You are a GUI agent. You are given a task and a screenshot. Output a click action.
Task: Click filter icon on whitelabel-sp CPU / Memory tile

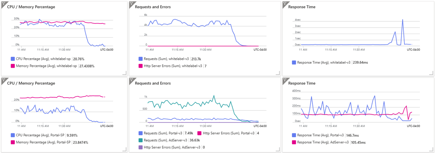[x=4, y=3]
